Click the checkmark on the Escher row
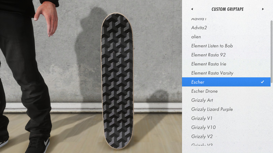 point(262,82)
